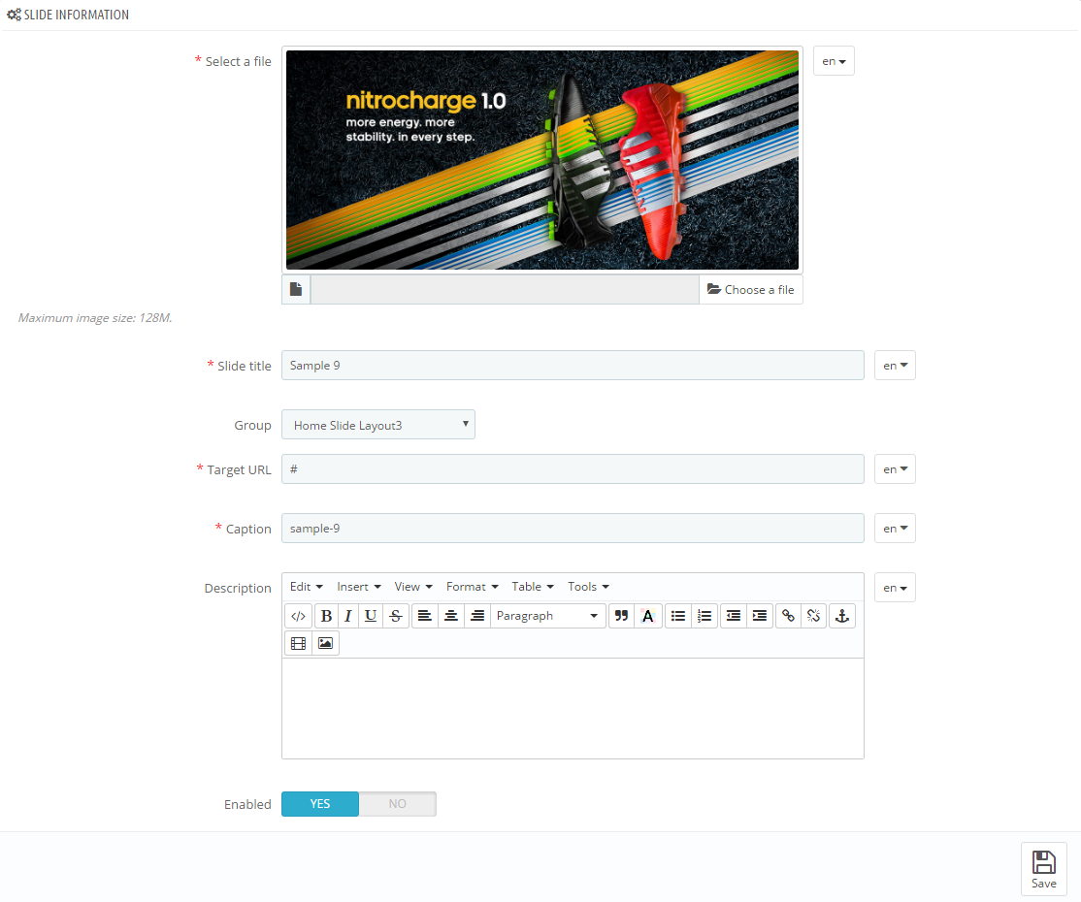This screenshot has width=1081, height=902.
Task: Center align the description text
Action: pyautogui.click(x=450, y=616)
